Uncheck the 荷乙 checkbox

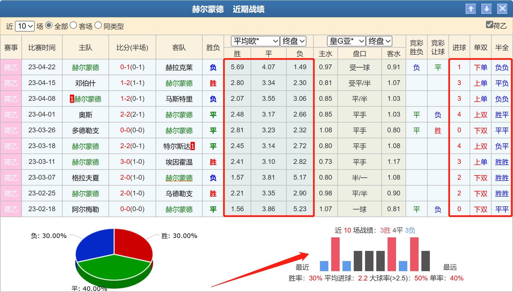tap(489, 25)
